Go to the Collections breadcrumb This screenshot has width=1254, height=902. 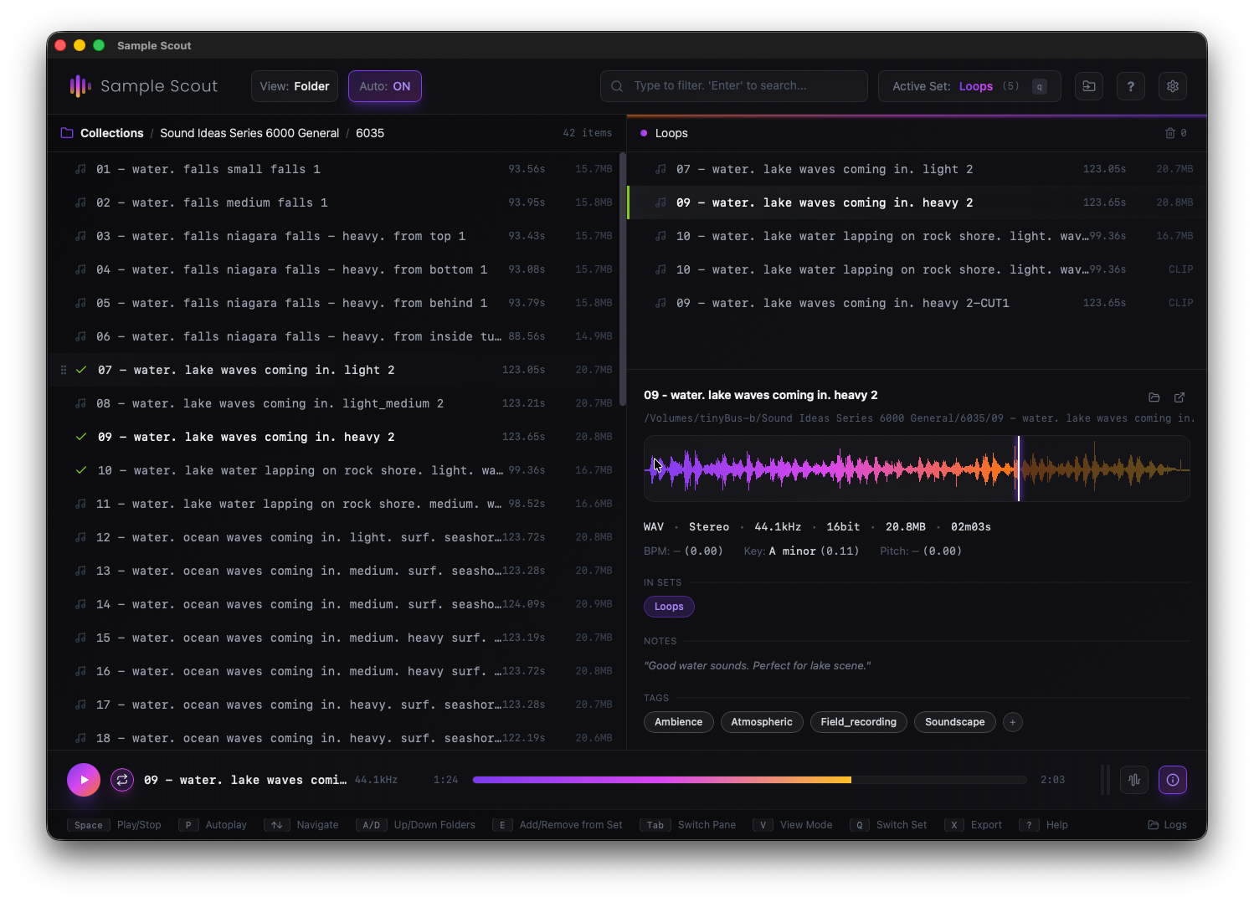coord(111,133)
